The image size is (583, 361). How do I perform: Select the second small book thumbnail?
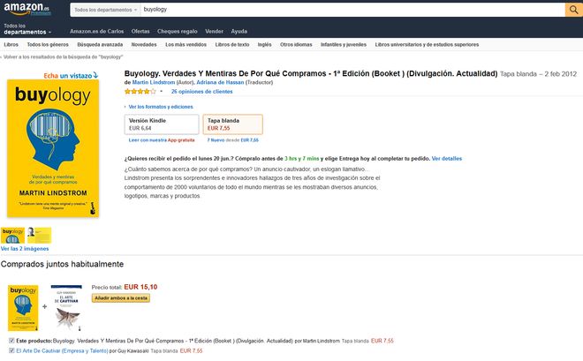tap(40, 235)
